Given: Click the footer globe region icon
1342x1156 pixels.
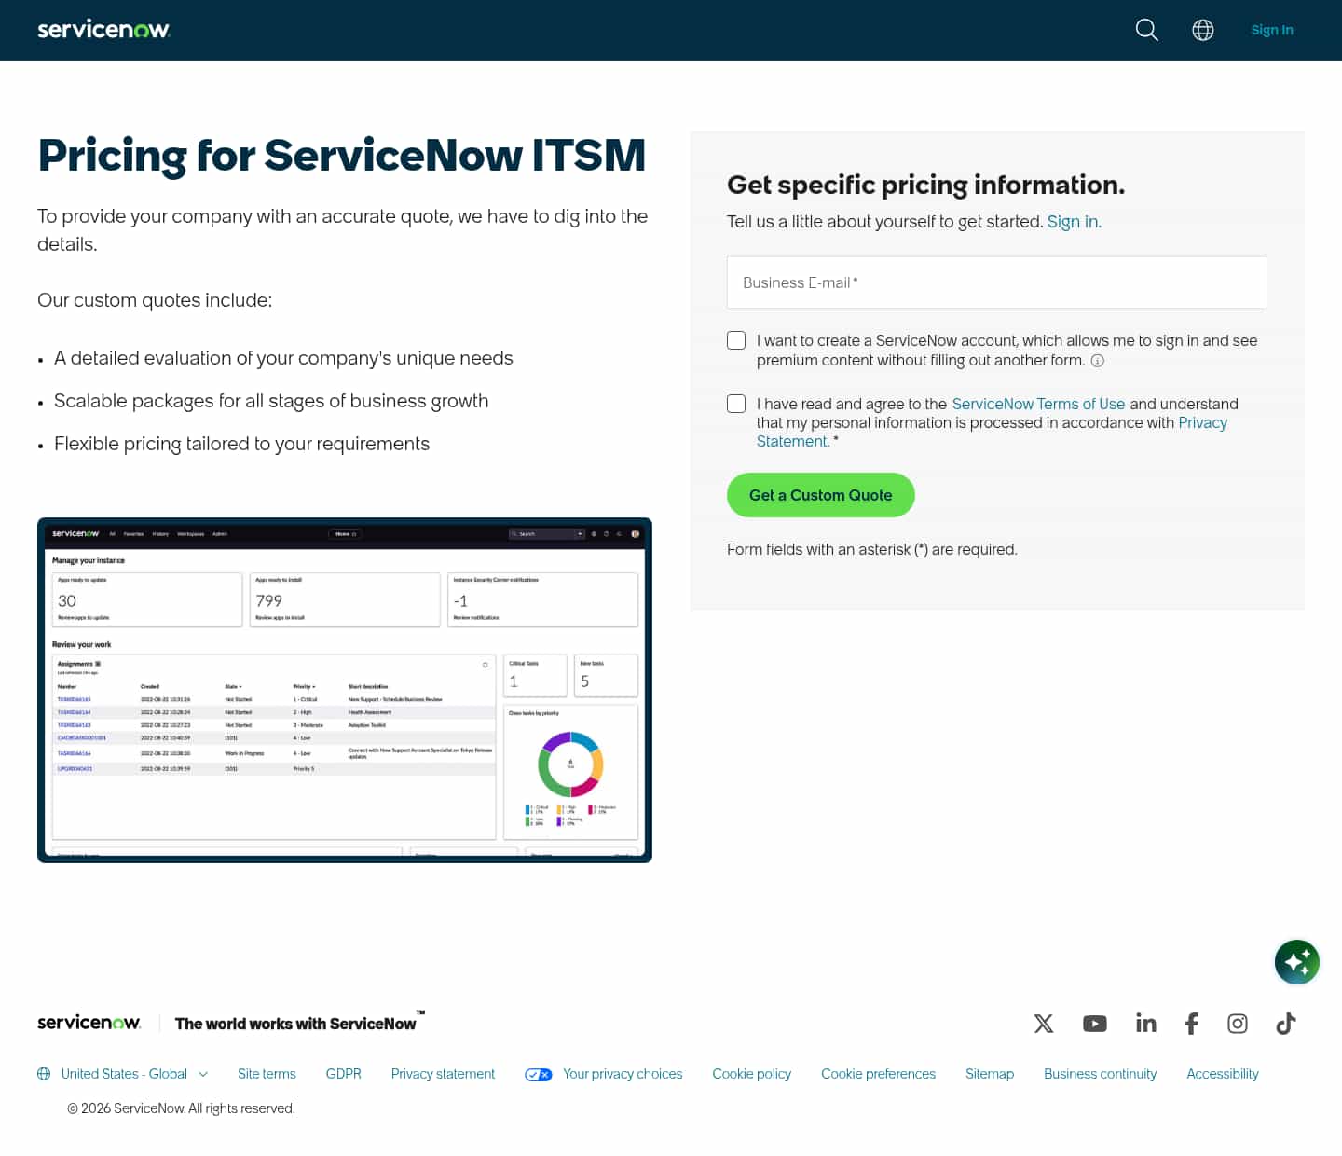Looking at the screenshot, I should click(x=44, y=1074).
